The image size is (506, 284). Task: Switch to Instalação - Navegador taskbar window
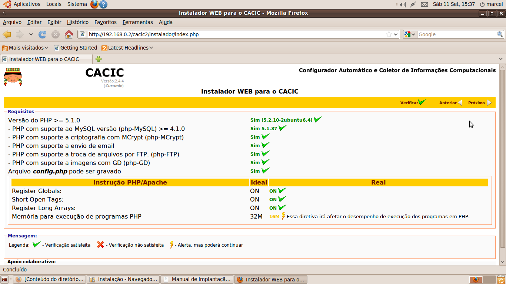[x=123, y=280]
